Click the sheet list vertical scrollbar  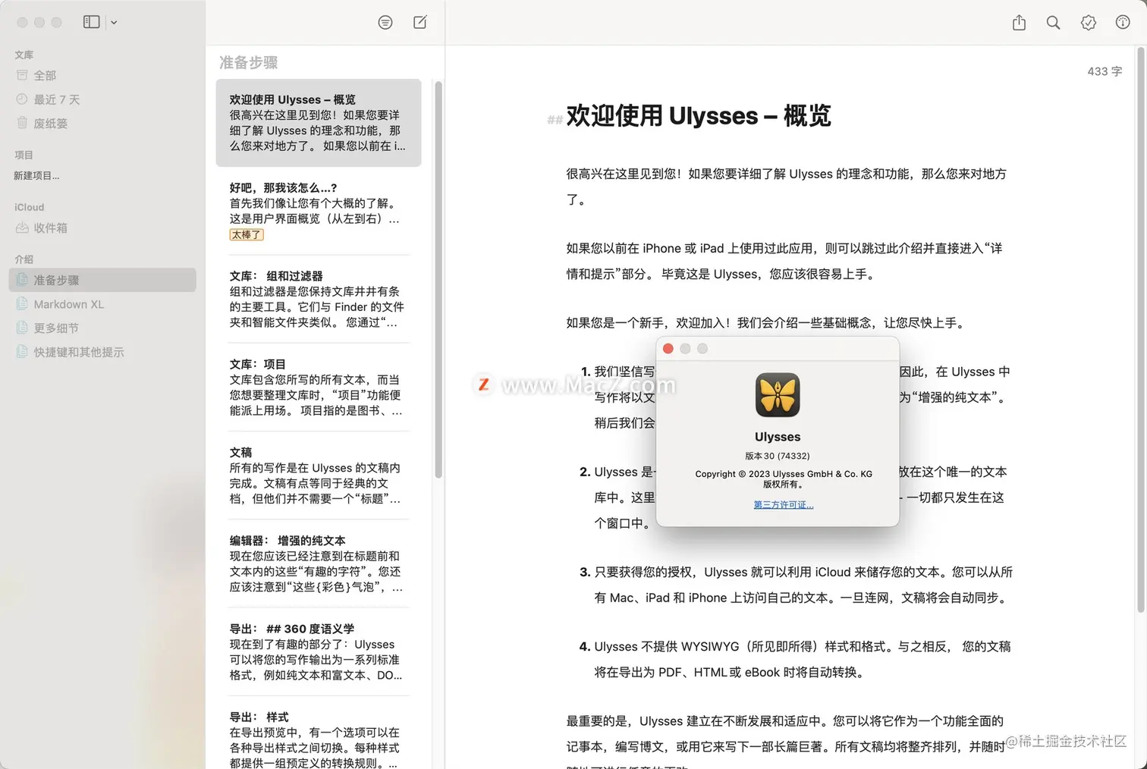click(x=438, y=279)
